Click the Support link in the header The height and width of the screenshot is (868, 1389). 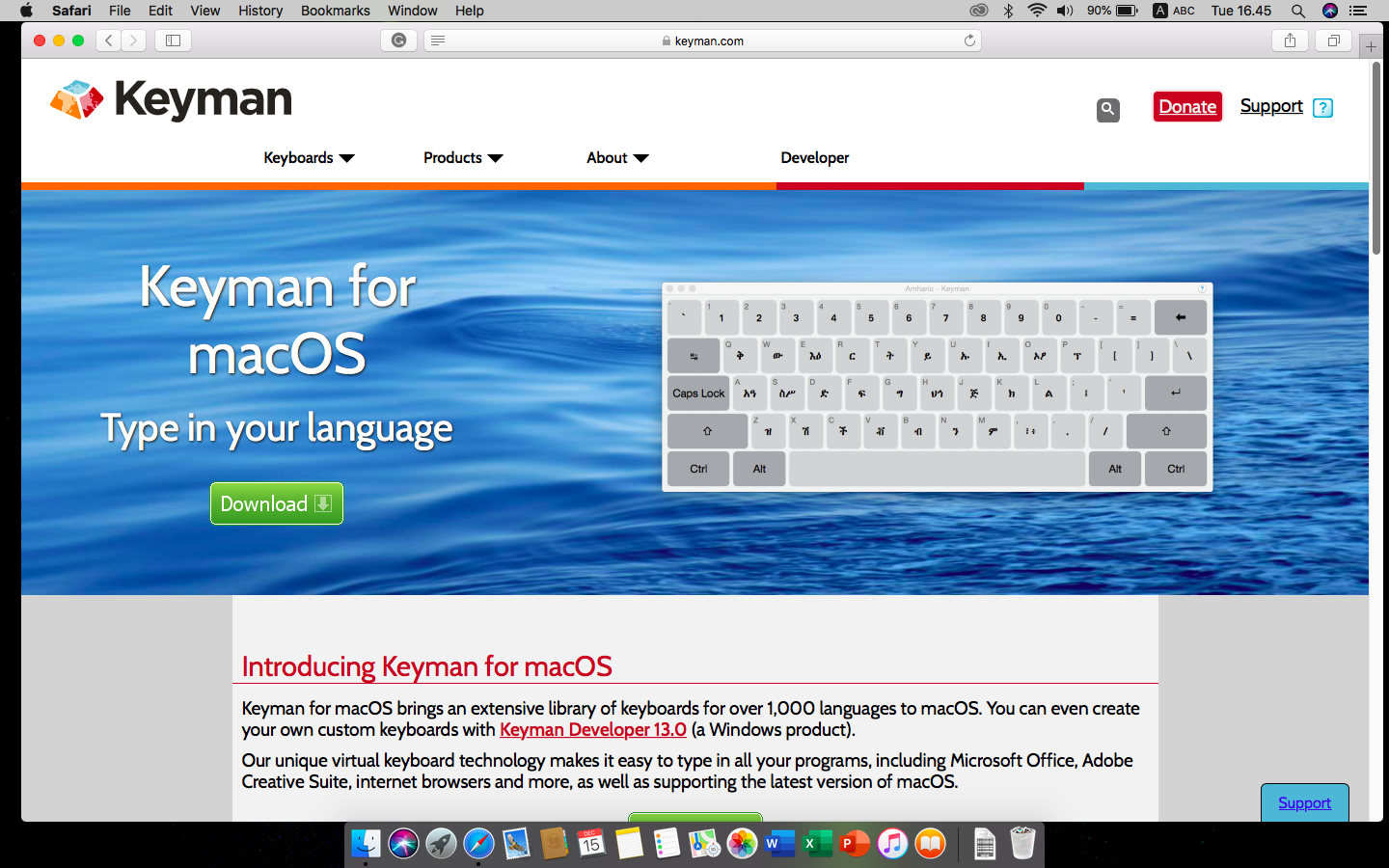click(1271, 106)
